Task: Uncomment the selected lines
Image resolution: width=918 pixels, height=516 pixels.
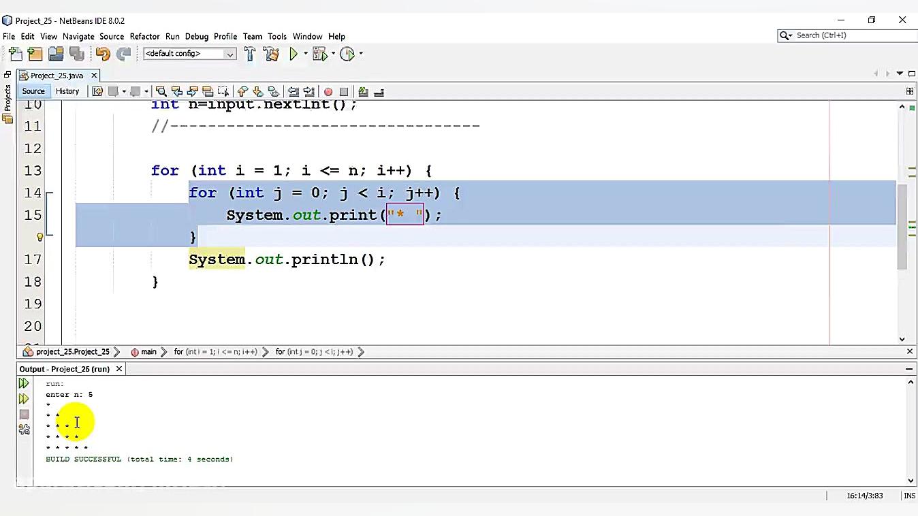Action: 379,91
